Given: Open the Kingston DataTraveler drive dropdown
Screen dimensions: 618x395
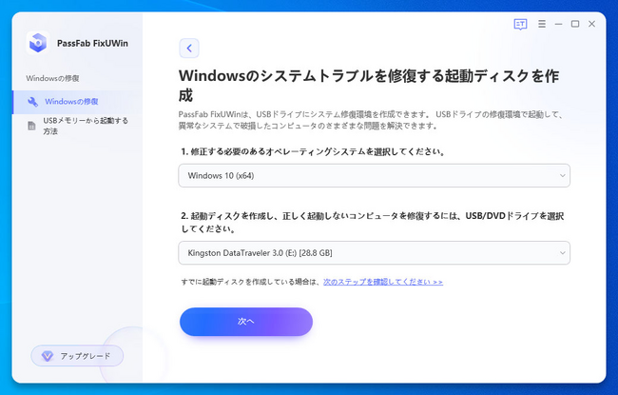Looking at the screenshot, I should click(x=374, y=253).
